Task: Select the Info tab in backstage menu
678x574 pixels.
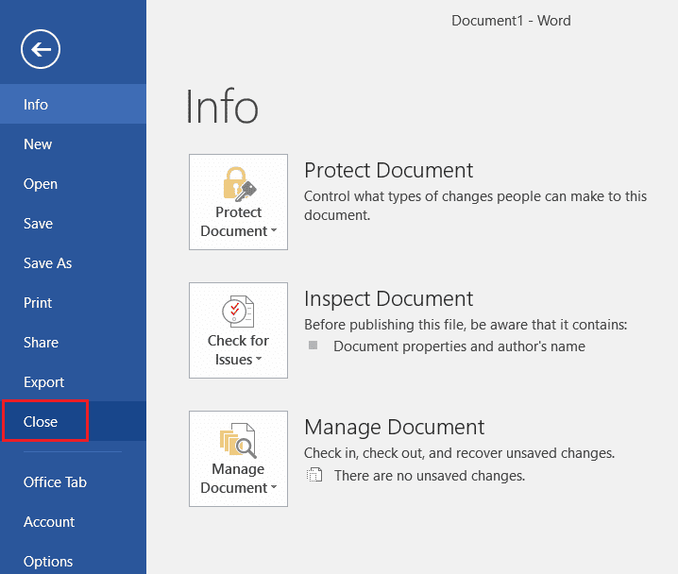Action: pos(73,104)
